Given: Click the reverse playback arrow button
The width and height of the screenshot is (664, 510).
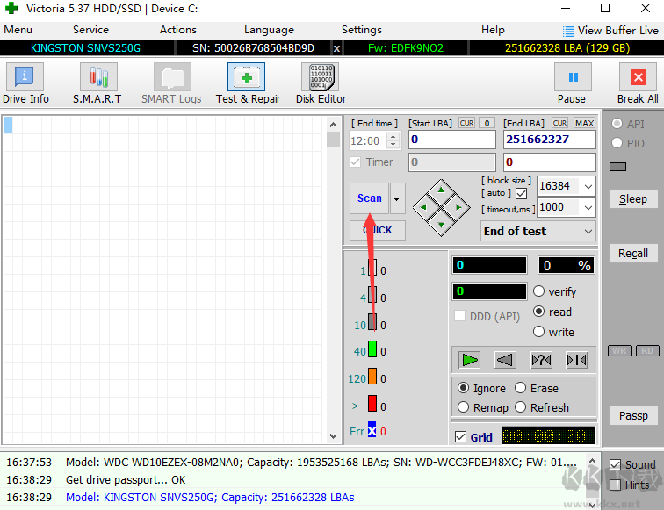Looking at the screenshot, I should [x=505, y=360].
